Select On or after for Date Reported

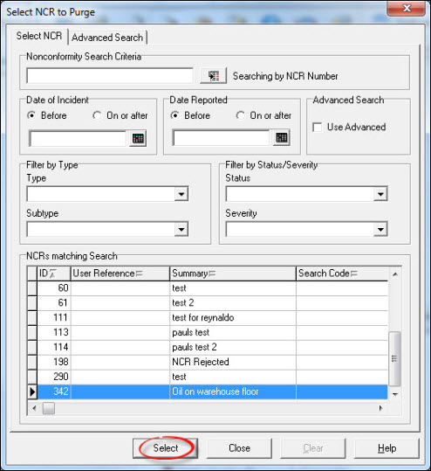pos(240,115)
